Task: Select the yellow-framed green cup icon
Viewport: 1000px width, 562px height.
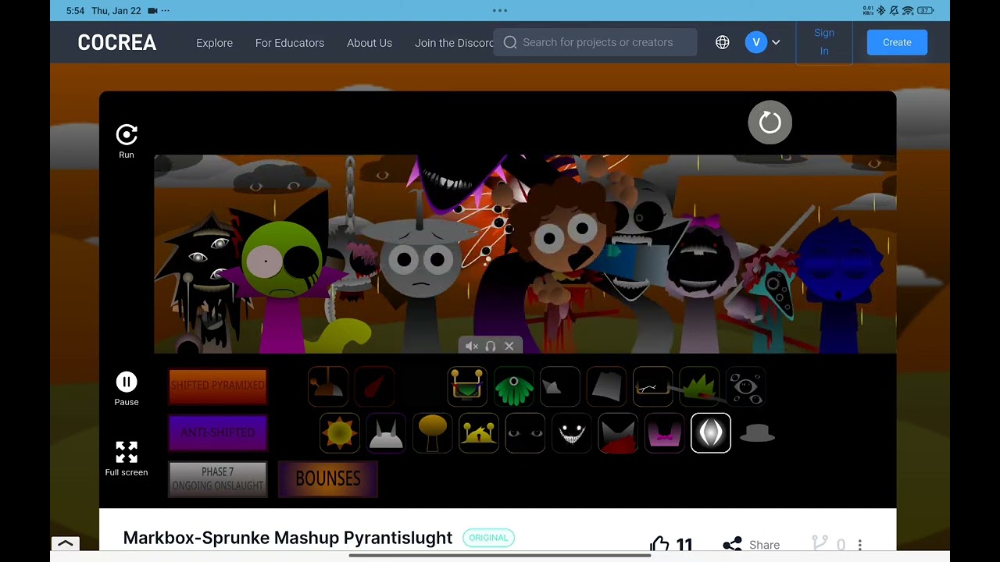Action: (x=467, y=386)
